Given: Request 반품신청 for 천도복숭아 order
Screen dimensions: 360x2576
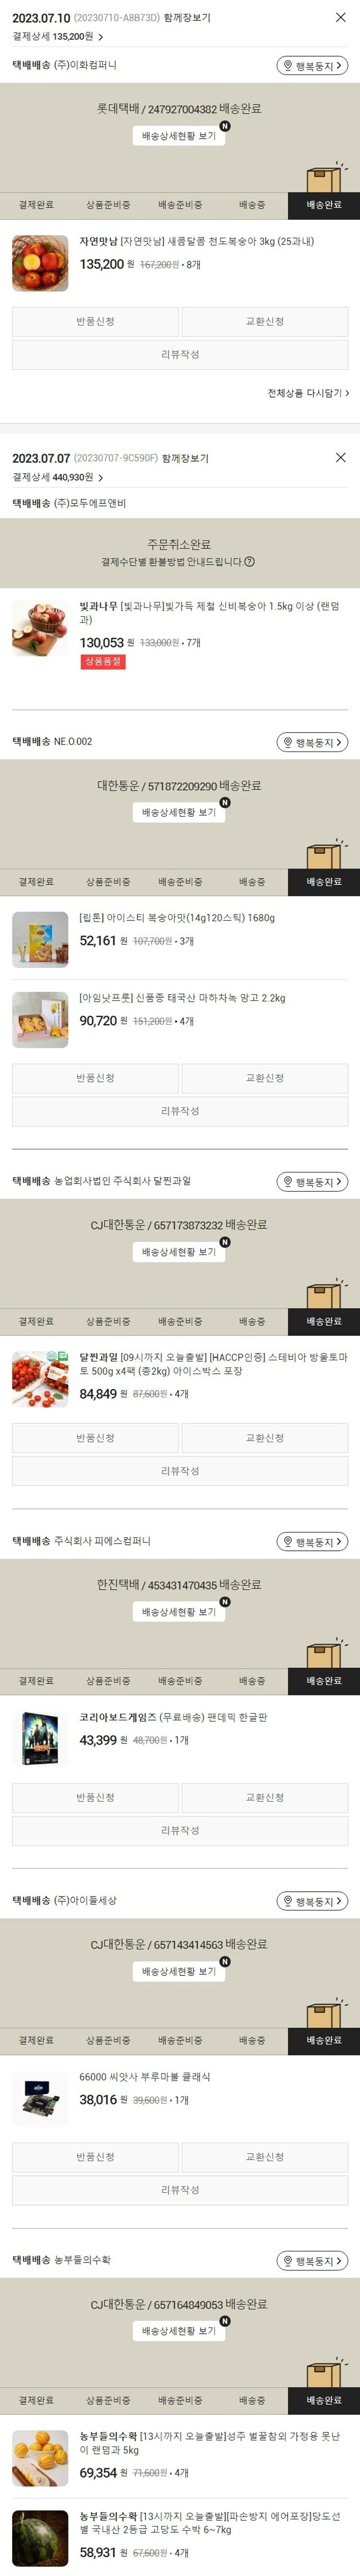Looking at the screenshot, I should point(95,322).
